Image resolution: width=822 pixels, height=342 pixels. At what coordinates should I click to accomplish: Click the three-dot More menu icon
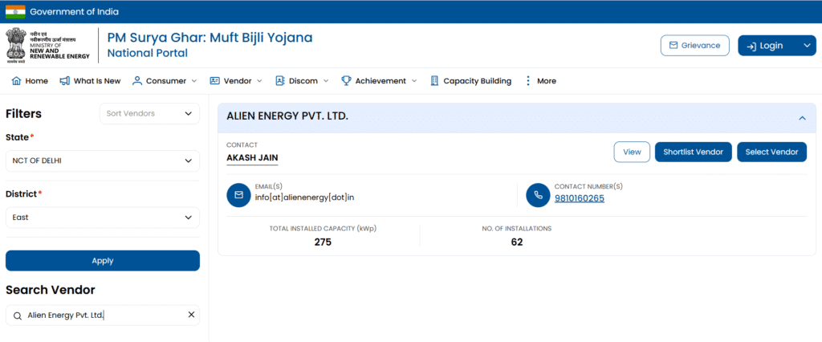click(528, 81)
